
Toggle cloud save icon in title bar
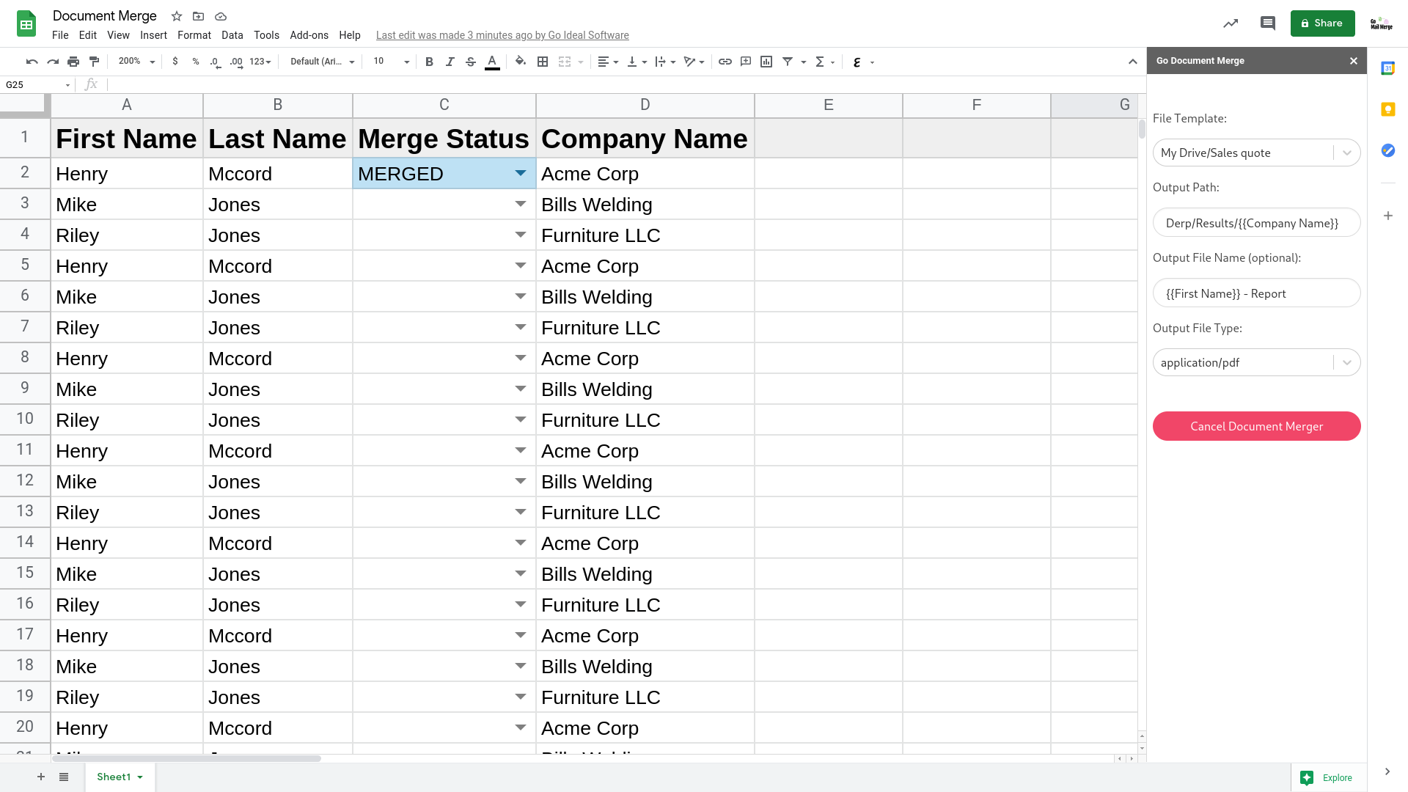point(221,16)
